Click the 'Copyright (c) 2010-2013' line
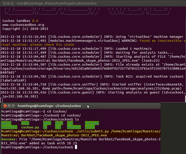 pyautogui.click(x=25, y=29)
